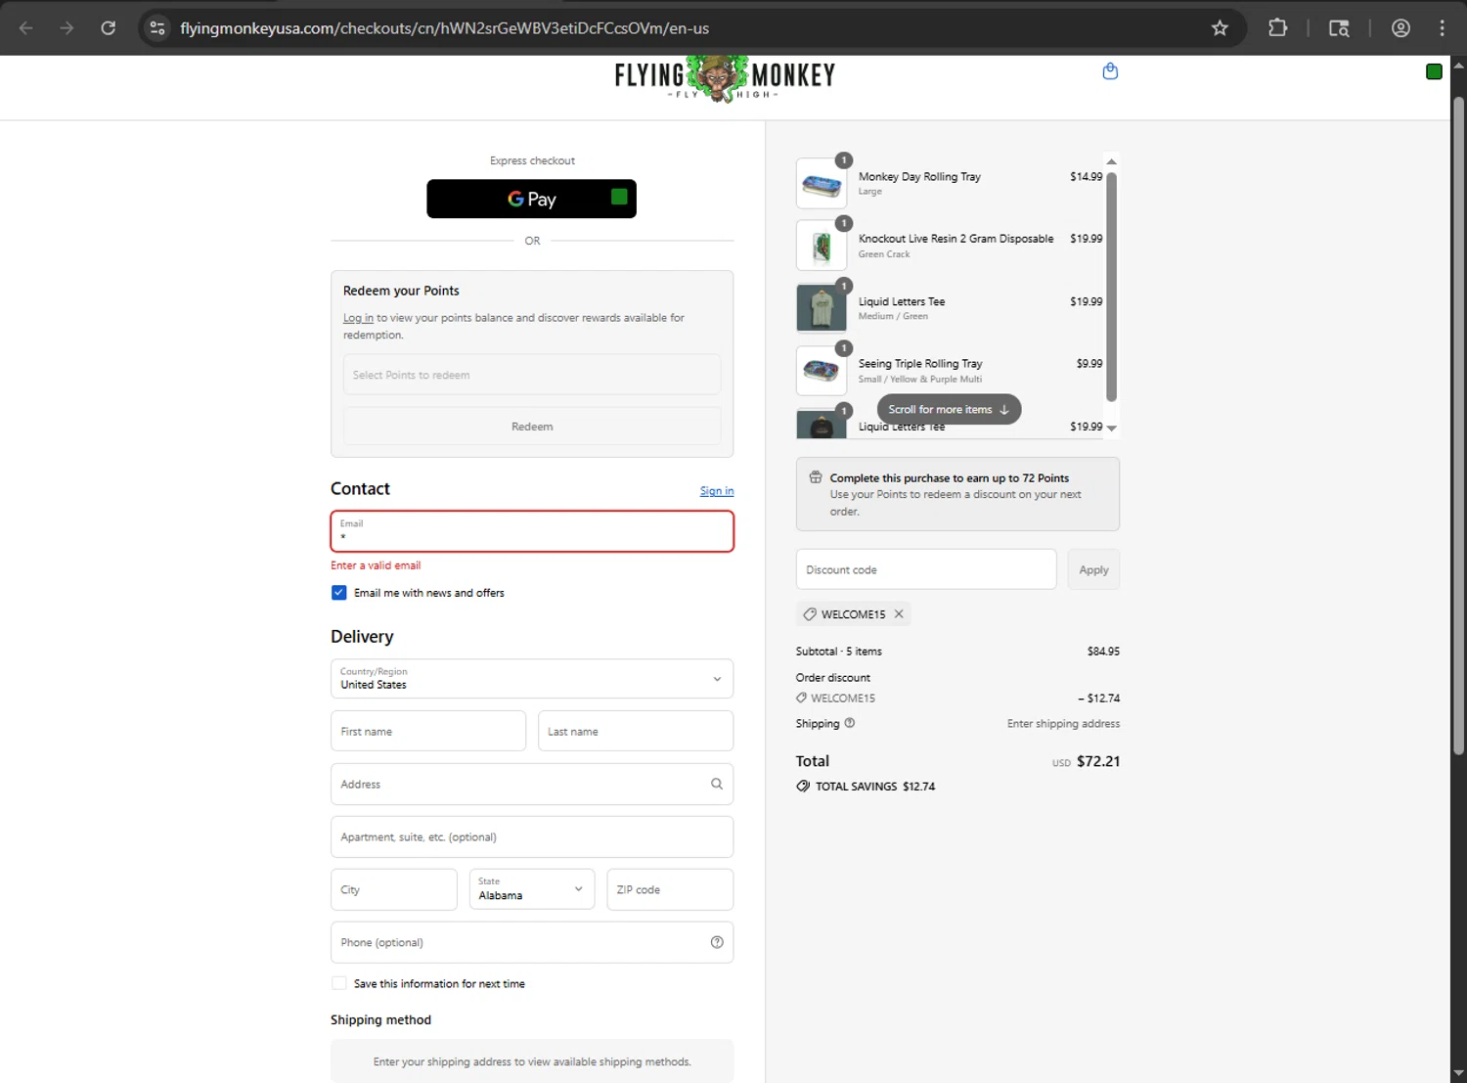Click the Redeem button

click(532, 427)
